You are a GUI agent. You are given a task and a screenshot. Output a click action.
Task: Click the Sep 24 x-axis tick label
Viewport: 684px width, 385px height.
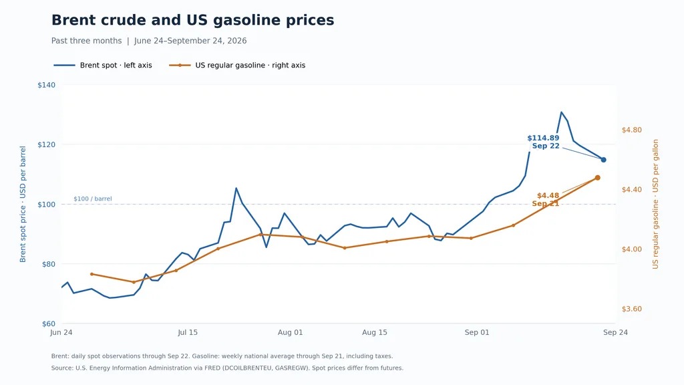click(x=615, y=333)
